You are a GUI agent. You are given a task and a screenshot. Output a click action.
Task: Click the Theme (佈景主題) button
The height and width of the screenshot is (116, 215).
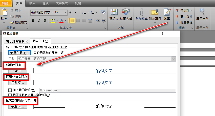[19, 53]
